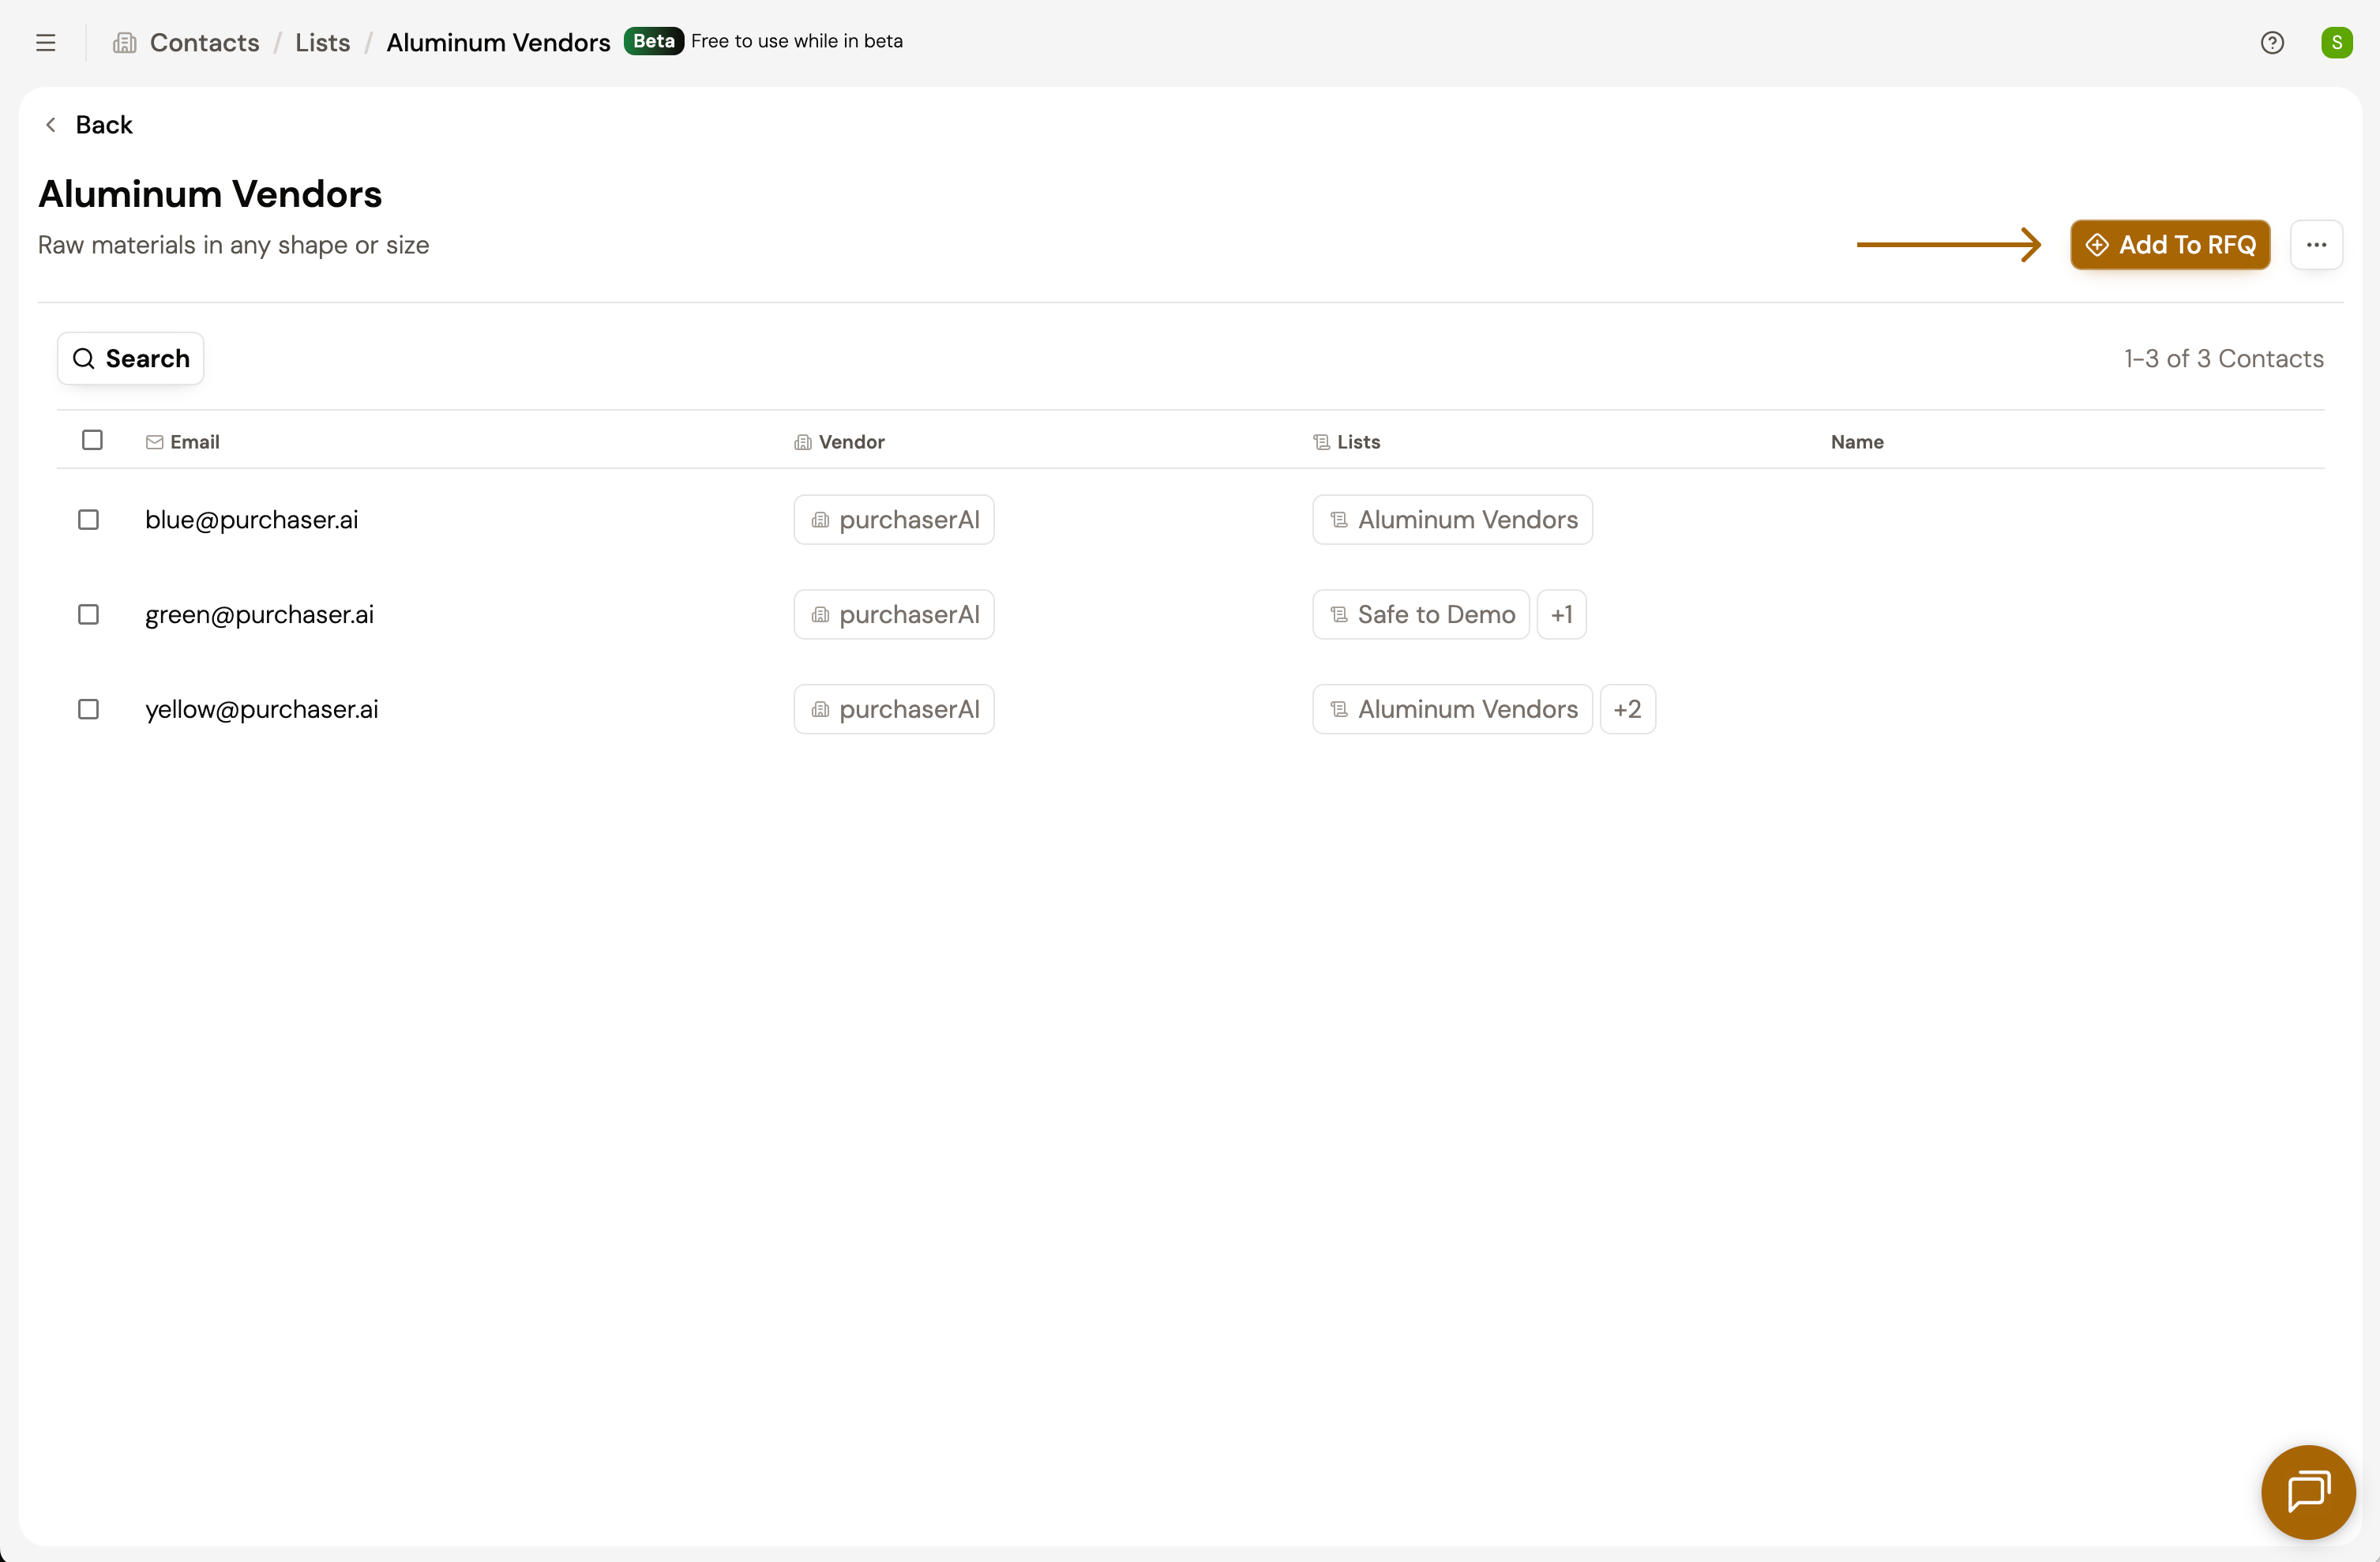Image resolution: width=2380 pixels, height=1562 pixels.
Task: Open the chat support bubble
Action: tap(2307, 1491)
